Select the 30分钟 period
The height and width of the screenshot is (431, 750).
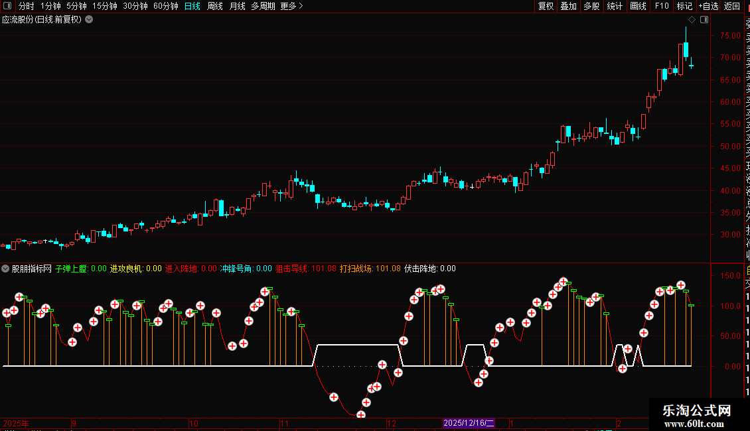click(135, 6)
